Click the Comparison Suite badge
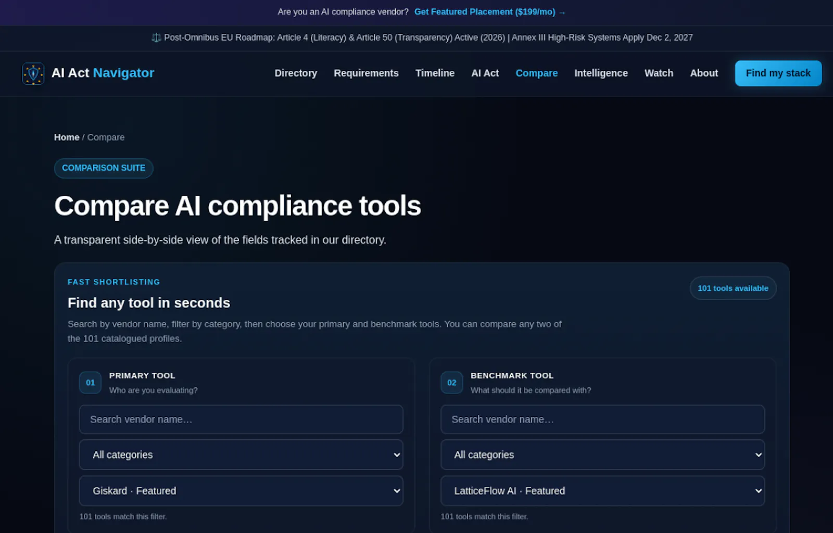The height and width of the screenshot is (533, 833). [104, 168]
